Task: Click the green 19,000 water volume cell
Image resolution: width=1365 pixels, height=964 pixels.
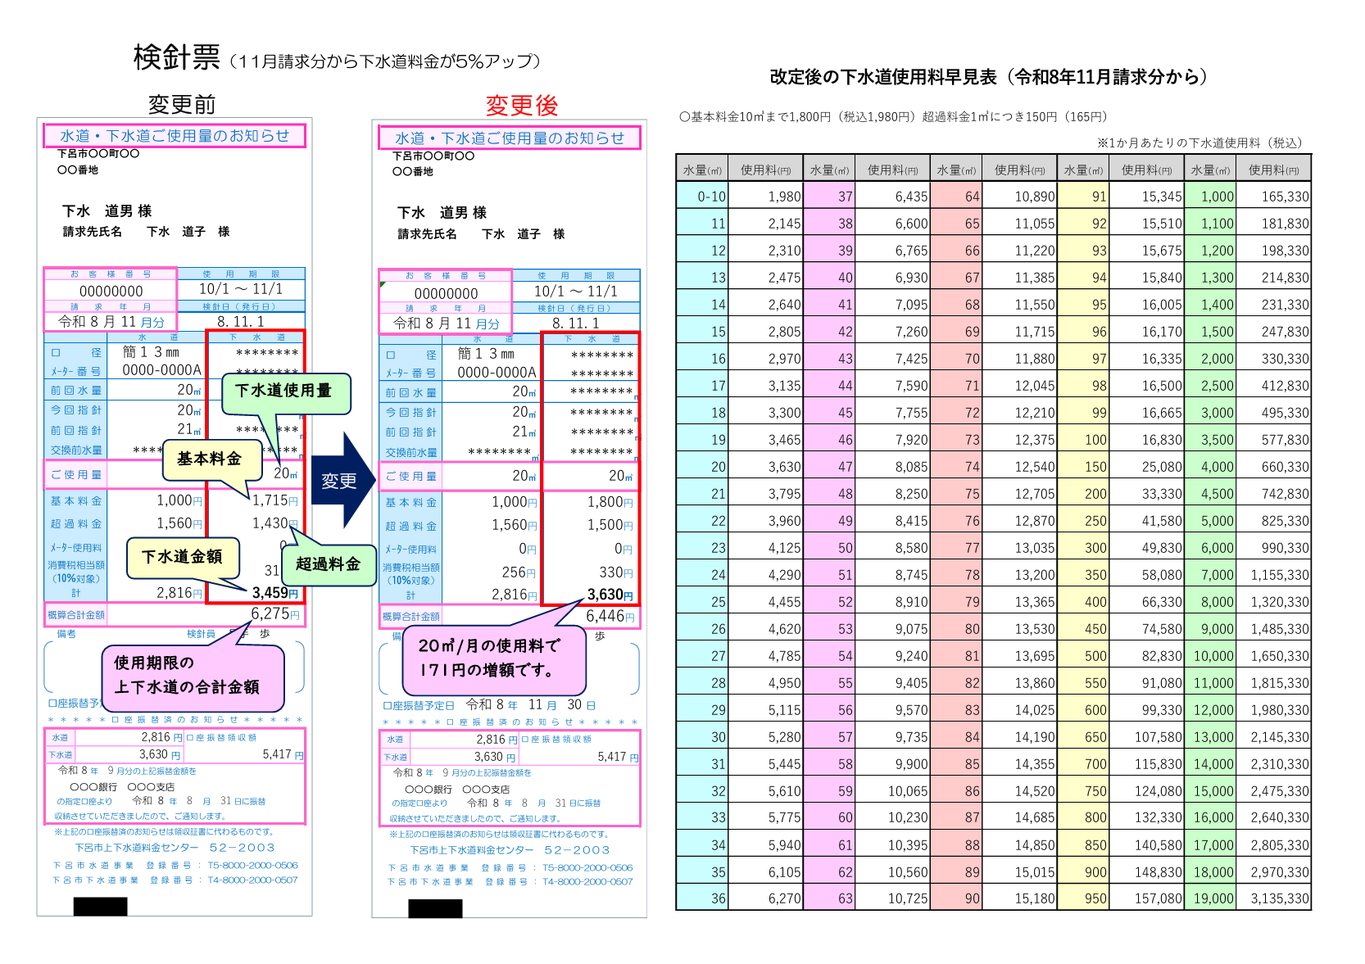Action: point(1211,898)
